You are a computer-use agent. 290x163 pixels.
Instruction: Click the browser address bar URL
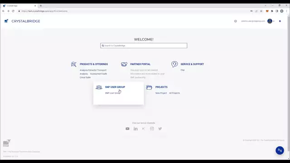tap(44, 11)
